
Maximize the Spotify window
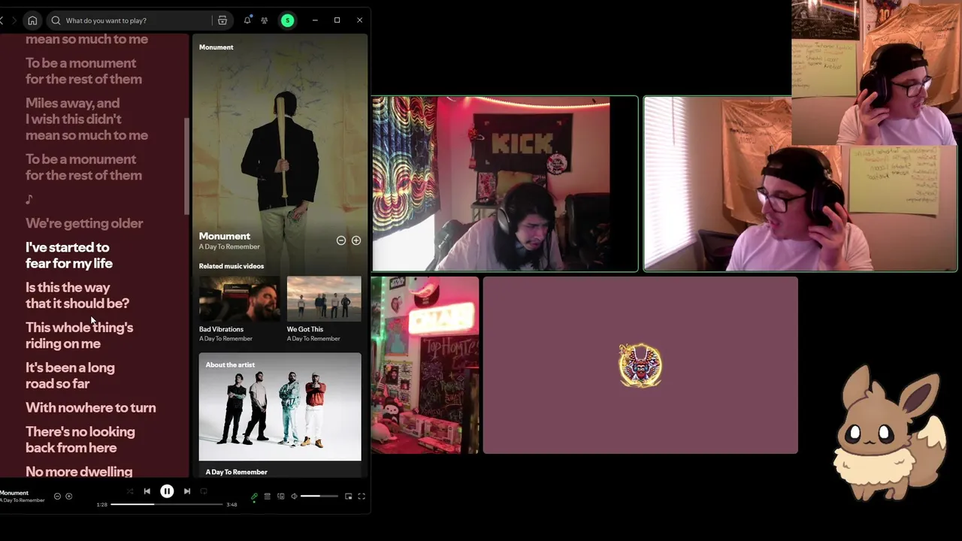pyautogui.click(x=337, y=20)
